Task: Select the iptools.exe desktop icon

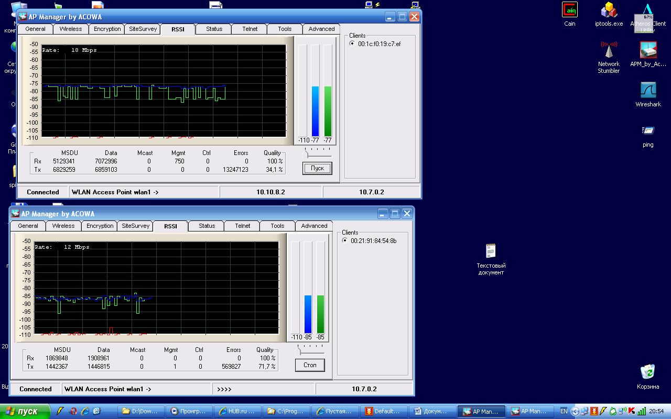Action: [x=609, y=10]
